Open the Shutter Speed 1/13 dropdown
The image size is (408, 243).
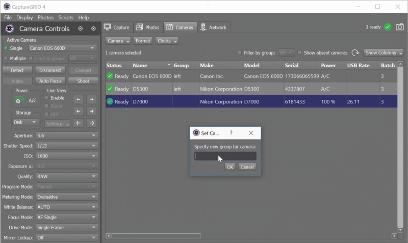[x=66, y=146]
